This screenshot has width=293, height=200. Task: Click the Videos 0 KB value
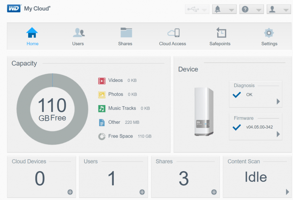coord(132,80)
